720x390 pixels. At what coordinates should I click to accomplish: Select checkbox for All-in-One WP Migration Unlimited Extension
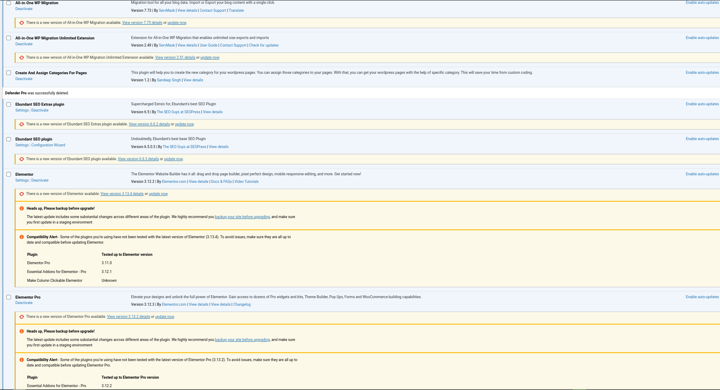tap(8, 38)
